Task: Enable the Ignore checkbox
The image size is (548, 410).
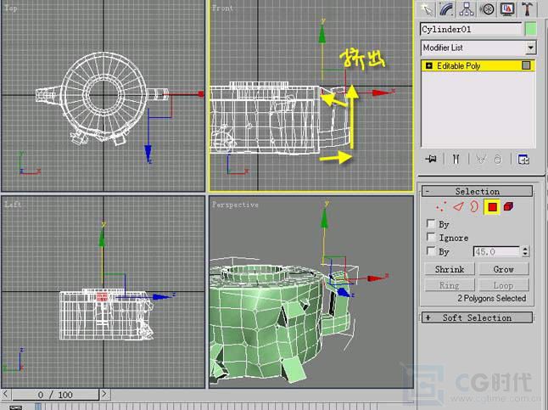Action: point(431,237)
